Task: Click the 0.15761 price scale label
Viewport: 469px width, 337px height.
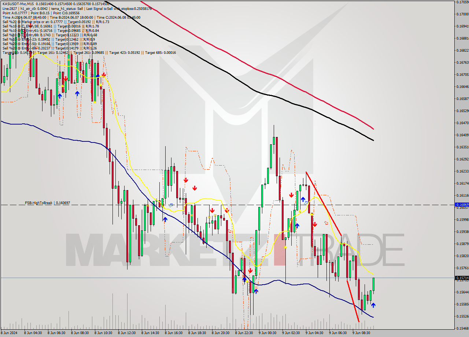Action: (462, 268)
